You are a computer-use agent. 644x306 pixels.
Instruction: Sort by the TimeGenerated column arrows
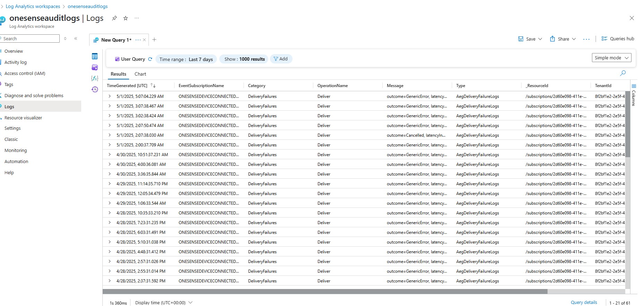(153, 85)
